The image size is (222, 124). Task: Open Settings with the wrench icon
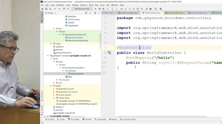coord(147,9)
